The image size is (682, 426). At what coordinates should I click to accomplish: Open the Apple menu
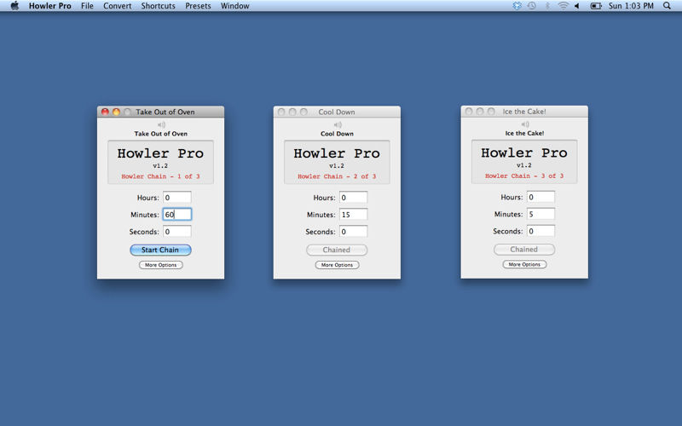click(x=14, y=6)
